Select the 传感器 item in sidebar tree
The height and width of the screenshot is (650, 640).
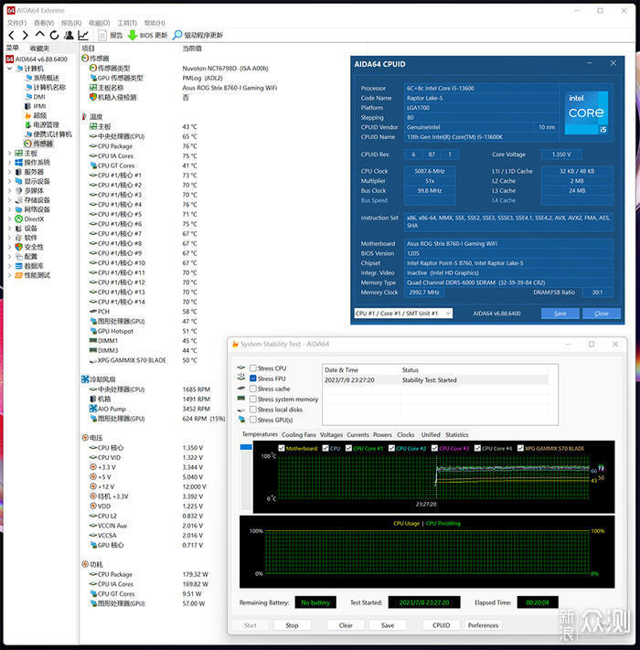point(43,144)
